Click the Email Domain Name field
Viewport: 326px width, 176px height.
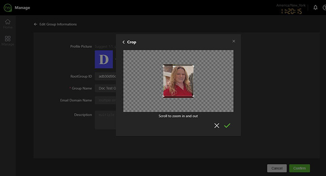(105, 101)
